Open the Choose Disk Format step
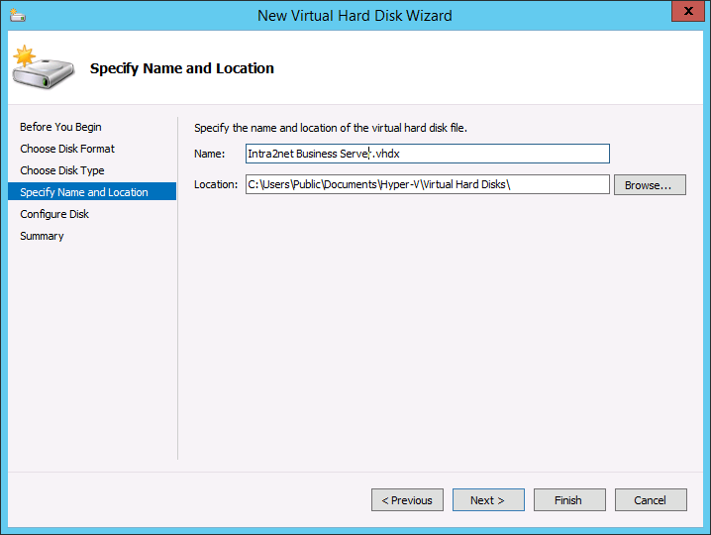Screen dimensions: 711x535 click(67, 149)
